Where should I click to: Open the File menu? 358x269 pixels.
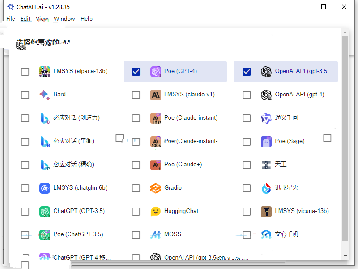coord(11,19)
